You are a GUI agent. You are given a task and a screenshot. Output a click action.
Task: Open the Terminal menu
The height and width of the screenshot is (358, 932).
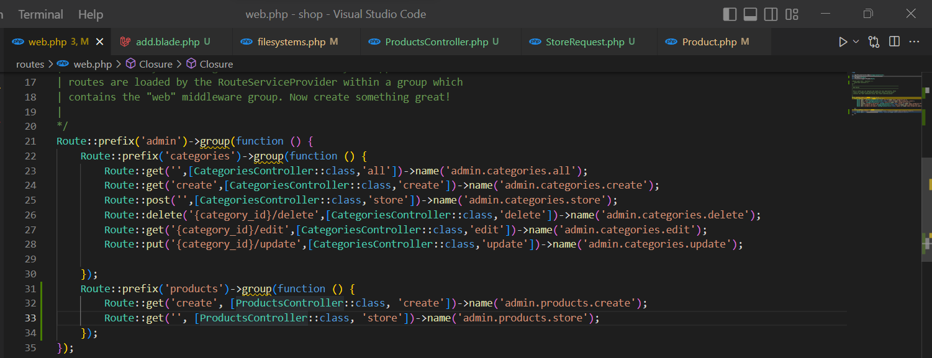pos(40,14)
